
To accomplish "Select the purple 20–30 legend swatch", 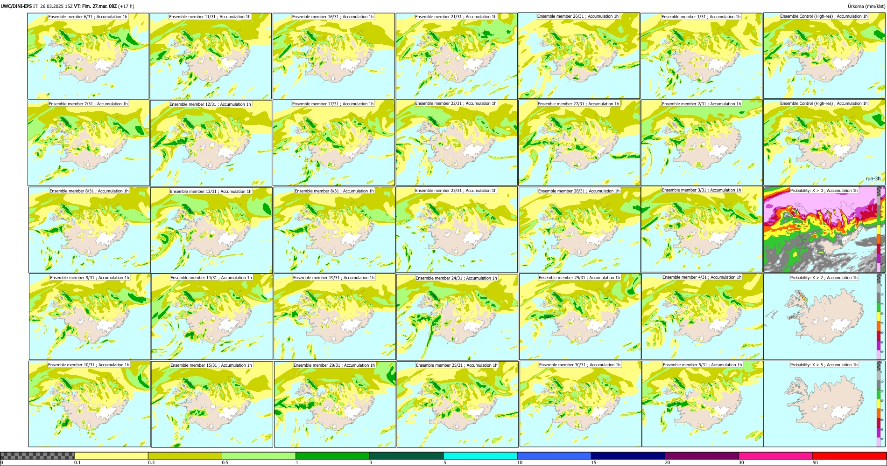I will [x=702, y=456].
